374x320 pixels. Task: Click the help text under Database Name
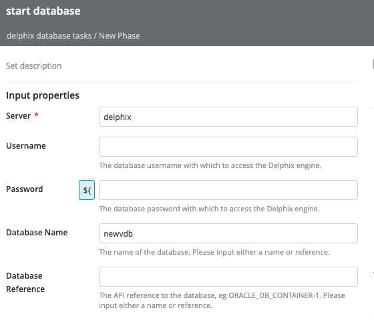pos(214,252)
